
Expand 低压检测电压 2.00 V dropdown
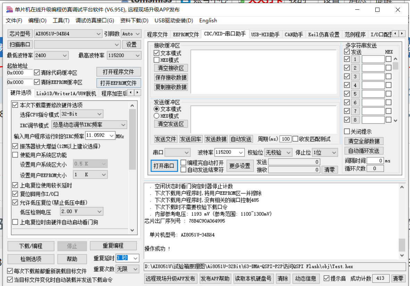99,211
